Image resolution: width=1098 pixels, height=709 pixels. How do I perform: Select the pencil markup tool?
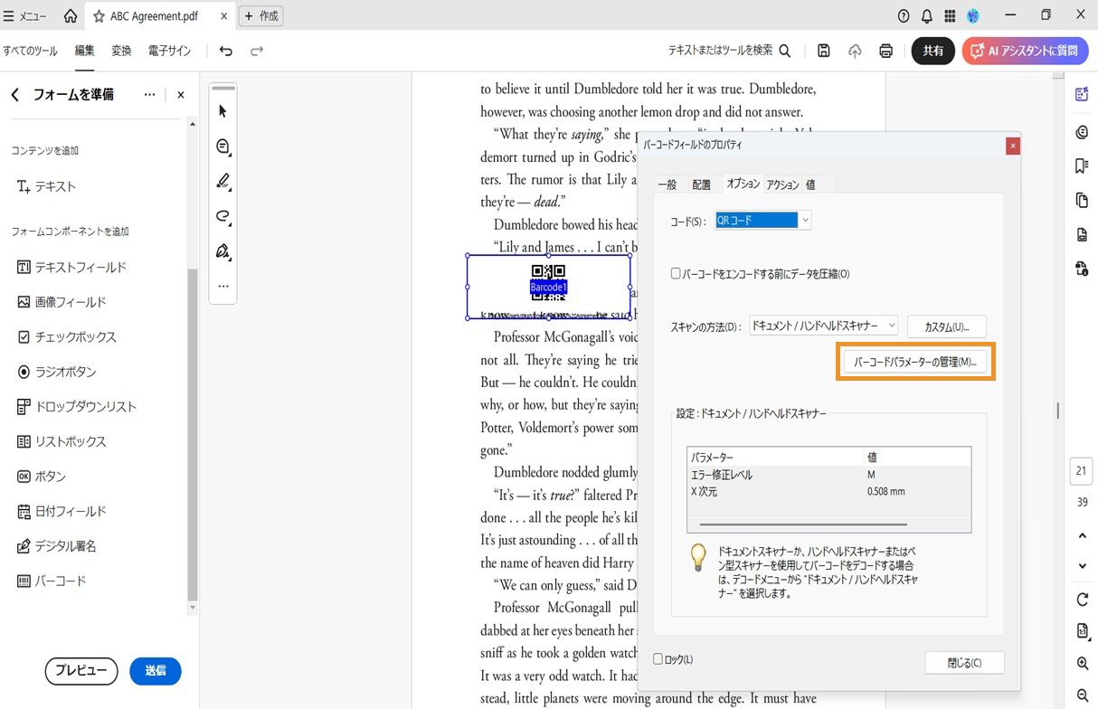[x=222, y=181]
